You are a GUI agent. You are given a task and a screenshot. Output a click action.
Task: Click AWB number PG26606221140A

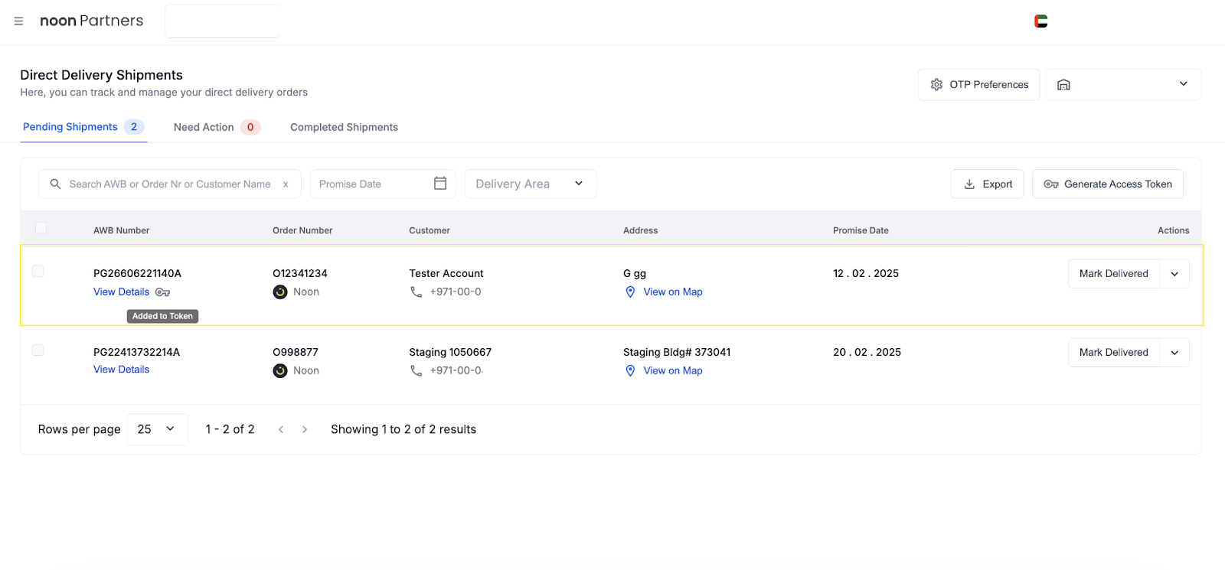(137, 274)
